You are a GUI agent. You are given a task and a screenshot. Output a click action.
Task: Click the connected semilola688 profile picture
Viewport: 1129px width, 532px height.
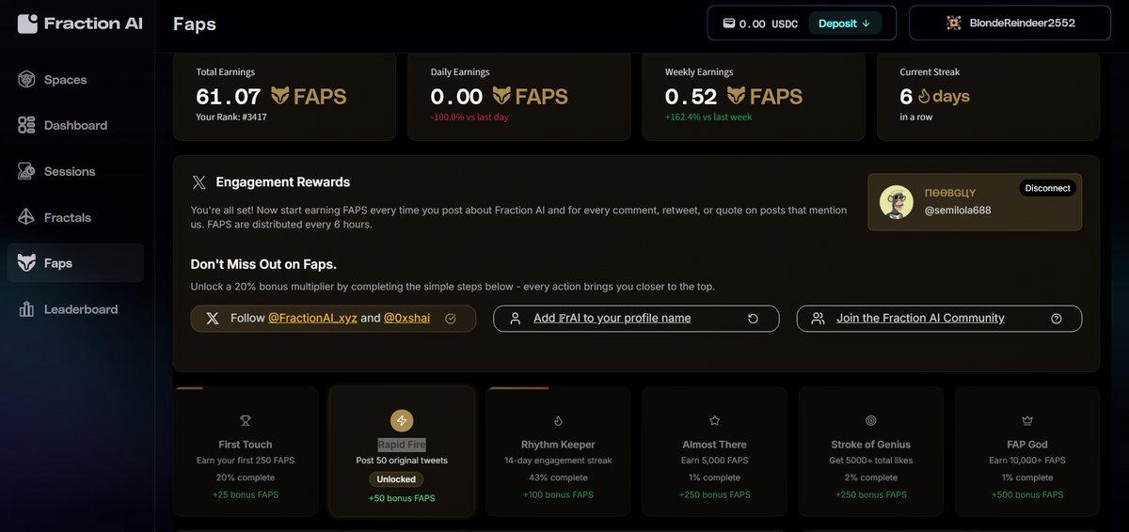pos(897,202)
